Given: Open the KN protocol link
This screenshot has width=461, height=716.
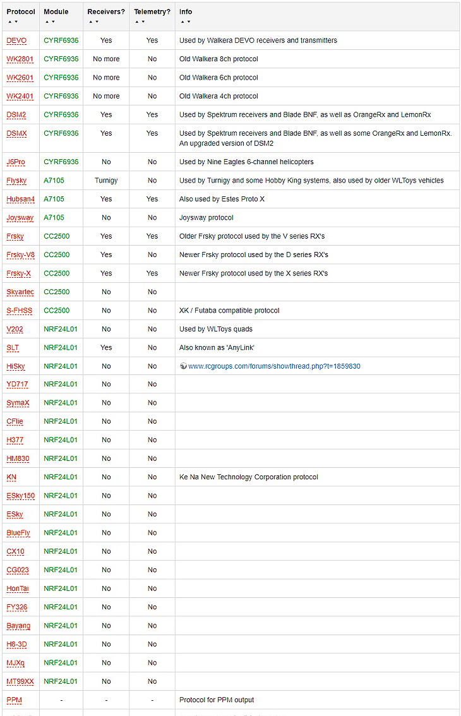Looking at the screenshot, I should (x=11, y=477).
